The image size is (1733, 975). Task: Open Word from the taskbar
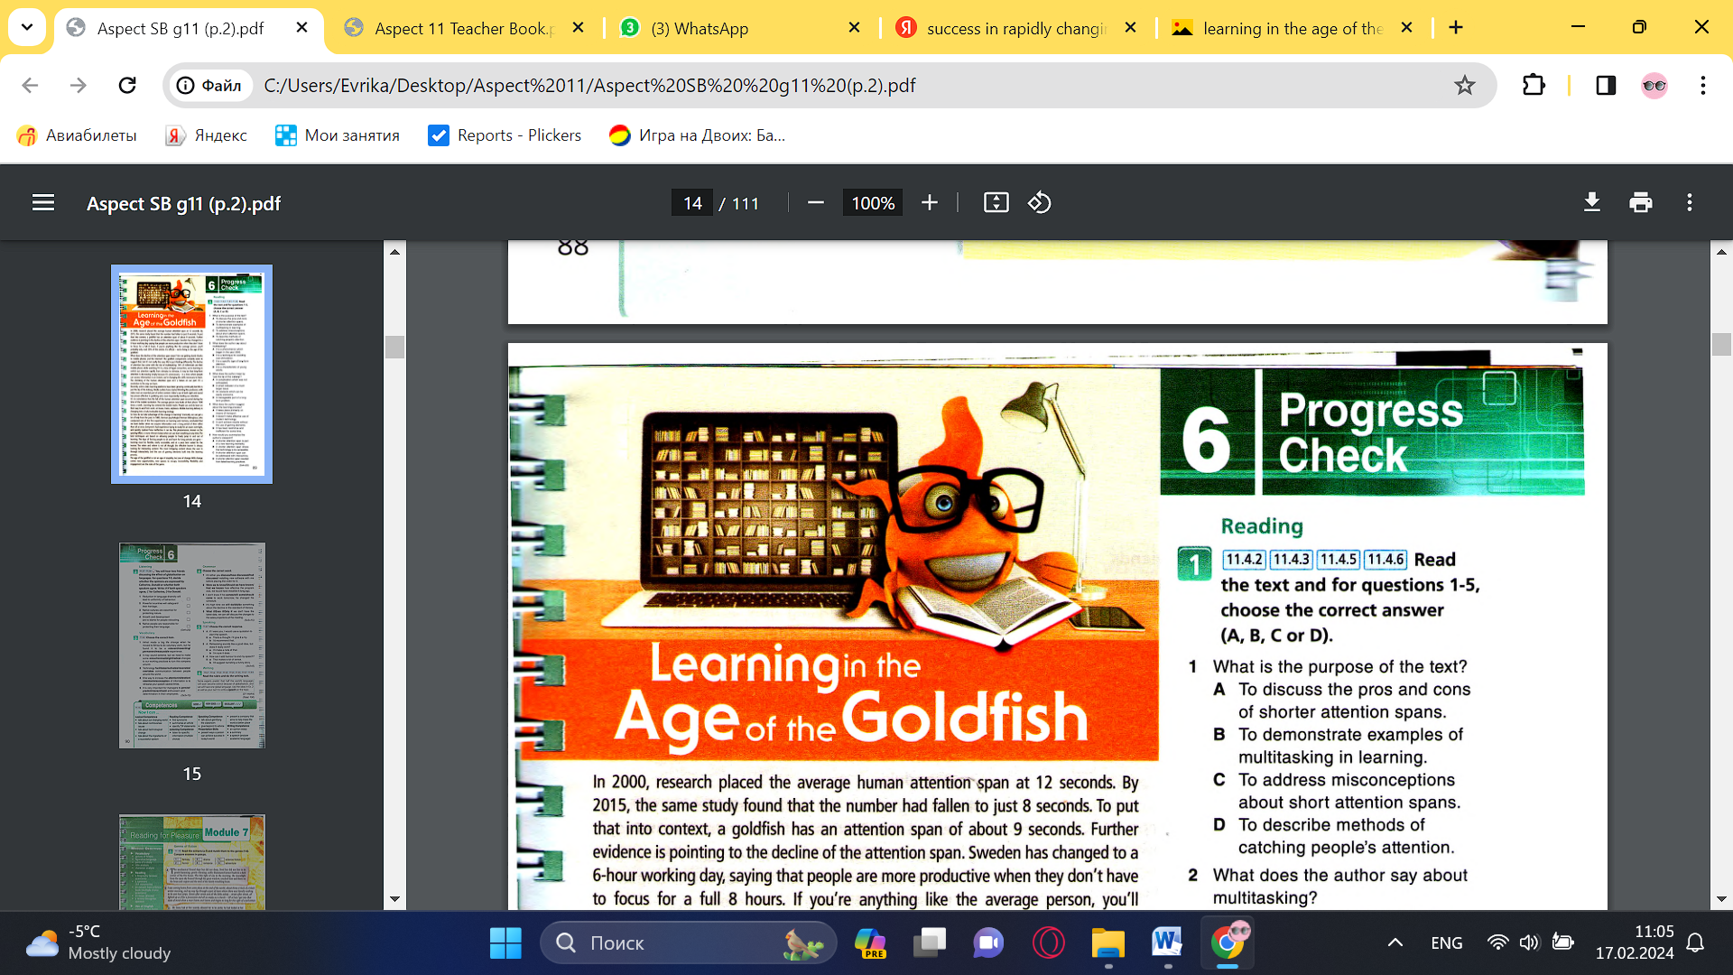(x=1167, y=942)
